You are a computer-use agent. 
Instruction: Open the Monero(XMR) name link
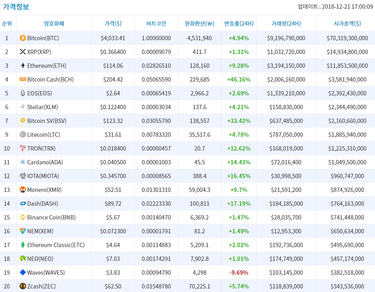point(44,190)
